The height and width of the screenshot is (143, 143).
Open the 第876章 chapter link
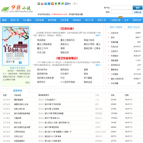[52, 127]
